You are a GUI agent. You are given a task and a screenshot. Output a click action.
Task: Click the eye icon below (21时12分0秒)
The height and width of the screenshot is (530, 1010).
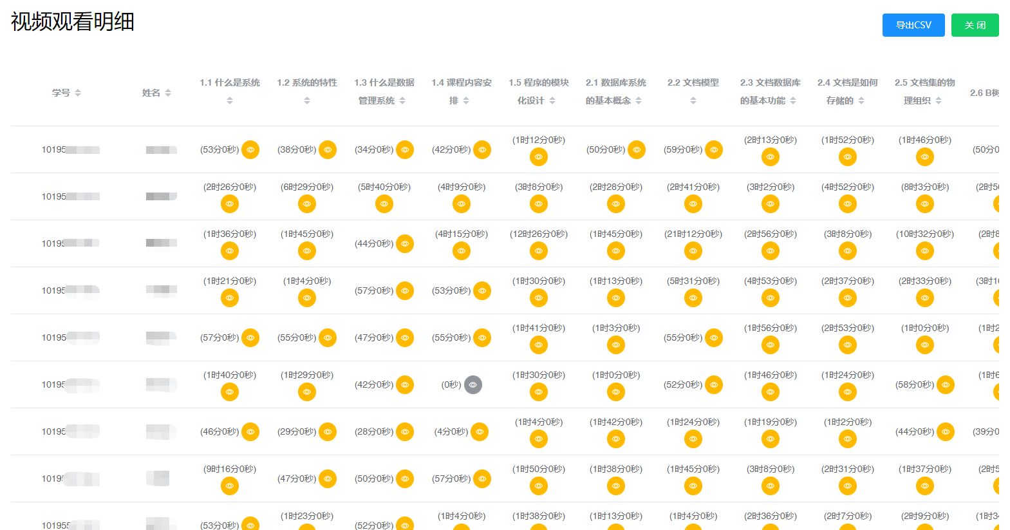[693, 251]
